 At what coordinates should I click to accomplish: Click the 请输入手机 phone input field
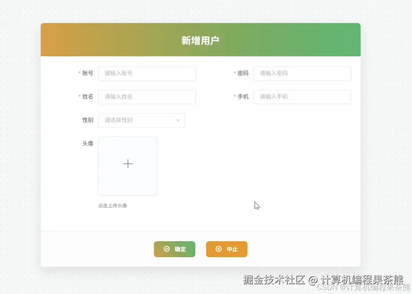tap(302, 97)
